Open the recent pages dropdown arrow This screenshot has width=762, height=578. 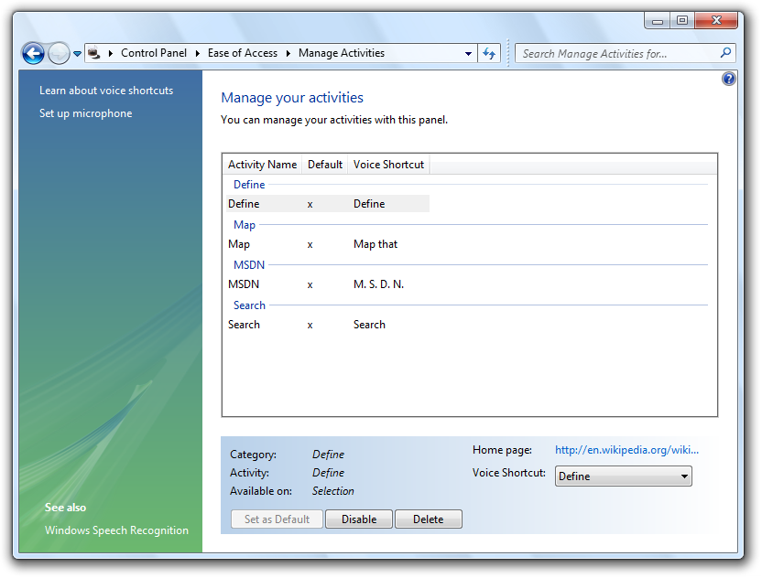[x=77, y=54]
